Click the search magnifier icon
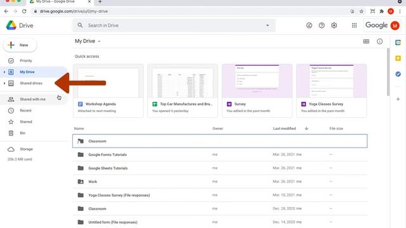 click(80, 25)
